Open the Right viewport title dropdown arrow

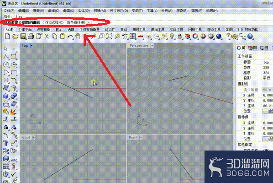(x=141, y=137)
